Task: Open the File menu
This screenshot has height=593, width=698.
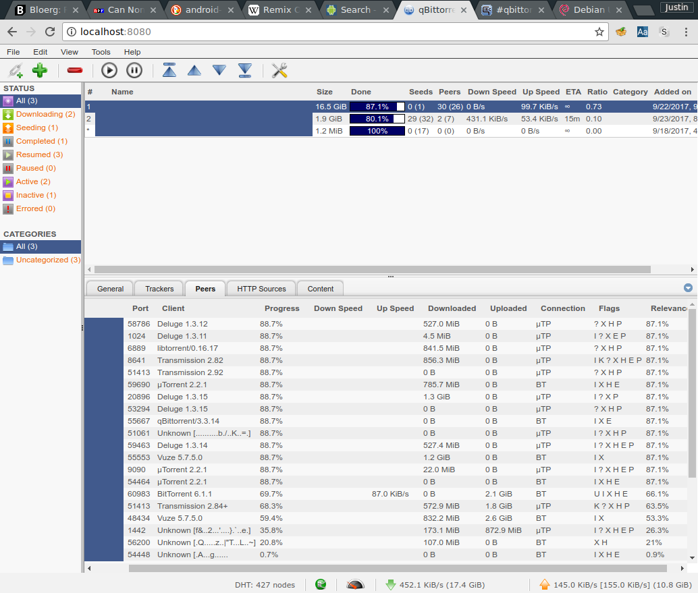Action: pos(14,52)
